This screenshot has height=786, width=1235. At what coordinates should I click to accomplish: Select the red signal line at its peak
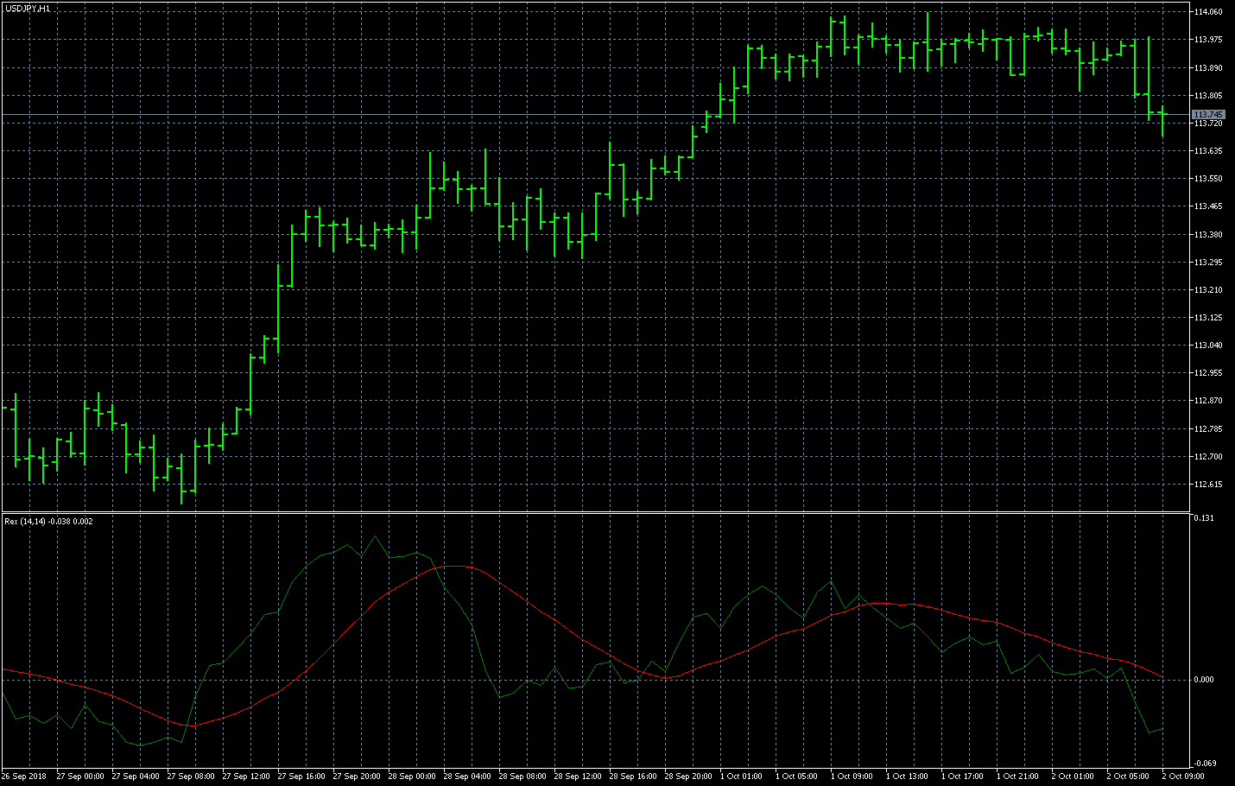453,566
